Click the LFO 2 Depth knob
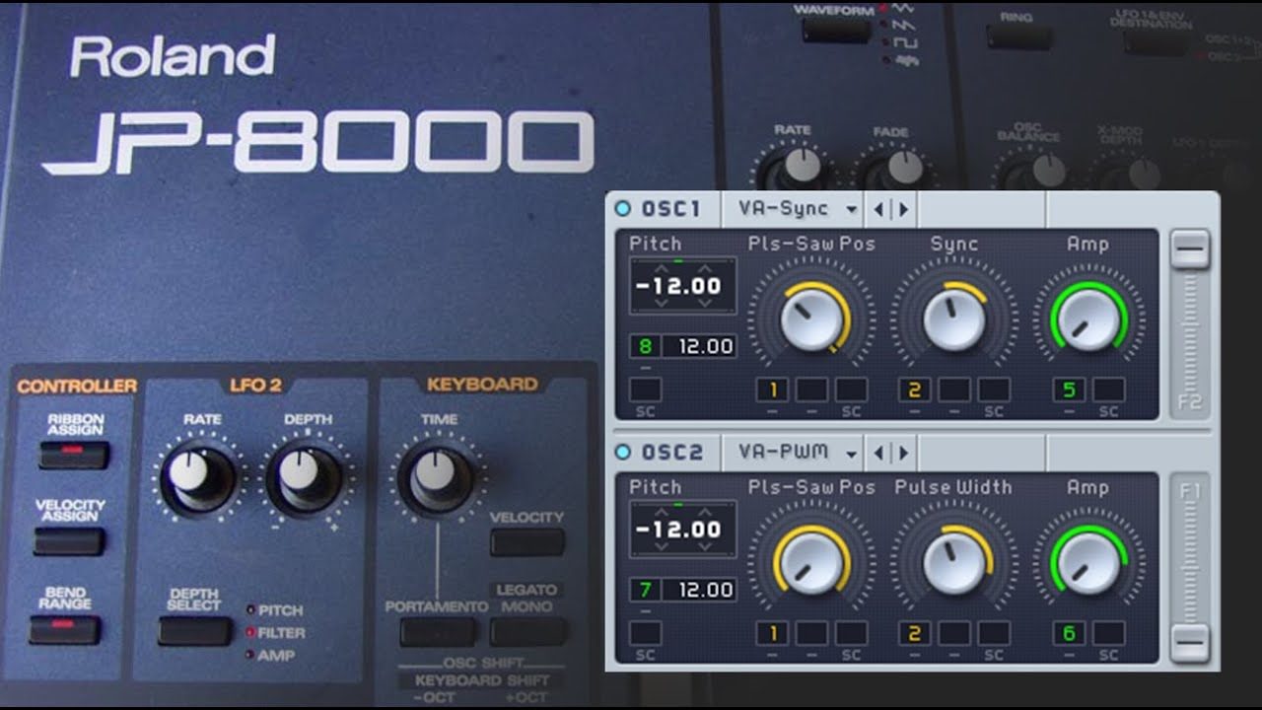 coord(305,477)
